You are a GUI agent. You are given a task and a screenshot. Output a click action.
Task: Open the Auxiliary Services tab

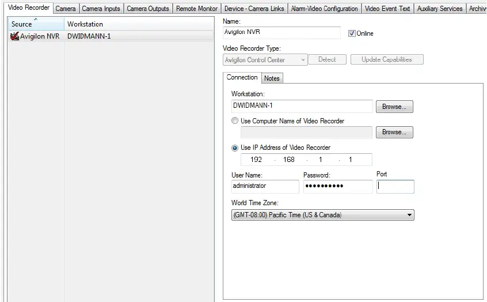click(x=439, y=9)
